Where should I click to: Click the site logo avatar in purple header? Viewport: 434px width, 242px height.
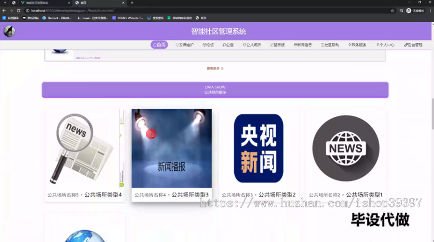click(x=10, y=31)
